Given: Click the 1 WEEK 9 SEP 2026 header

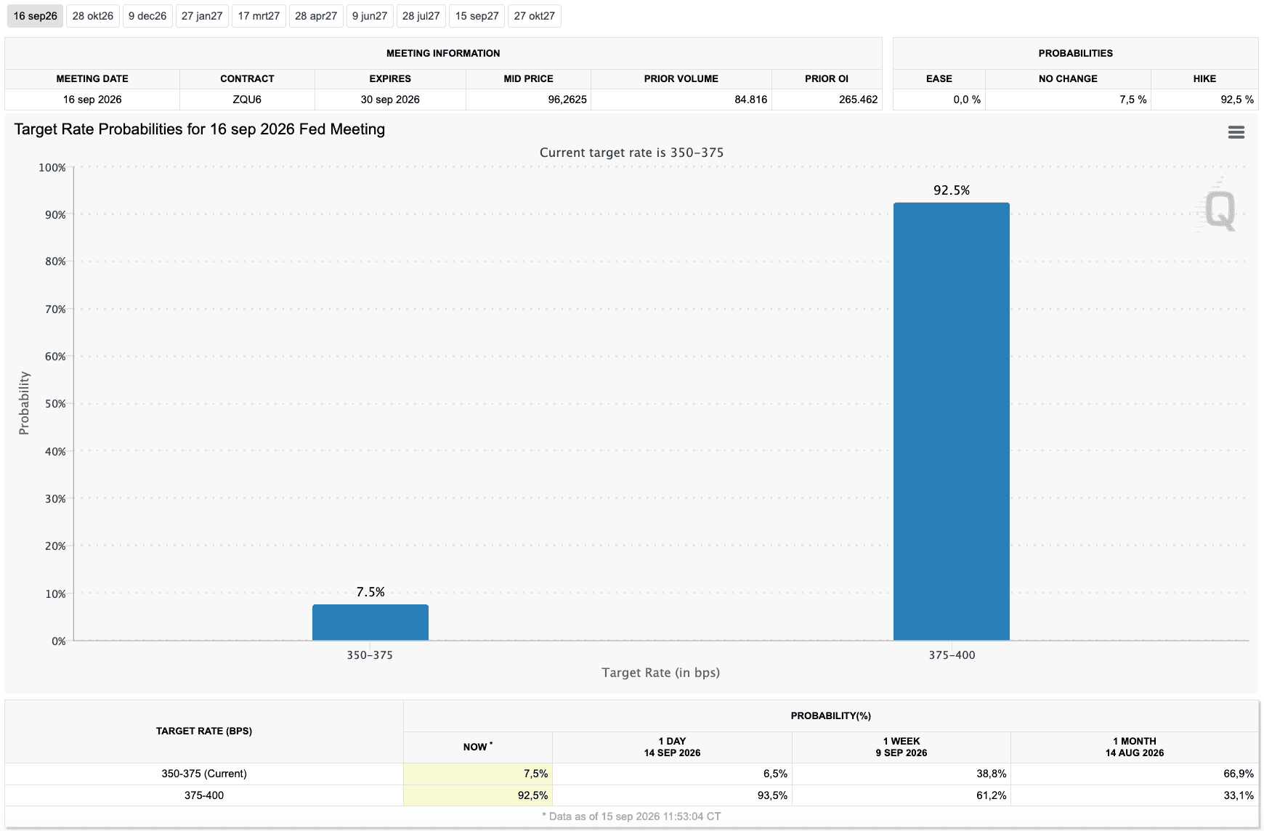Looking at the screenshot, I should (x=902, y=747).
